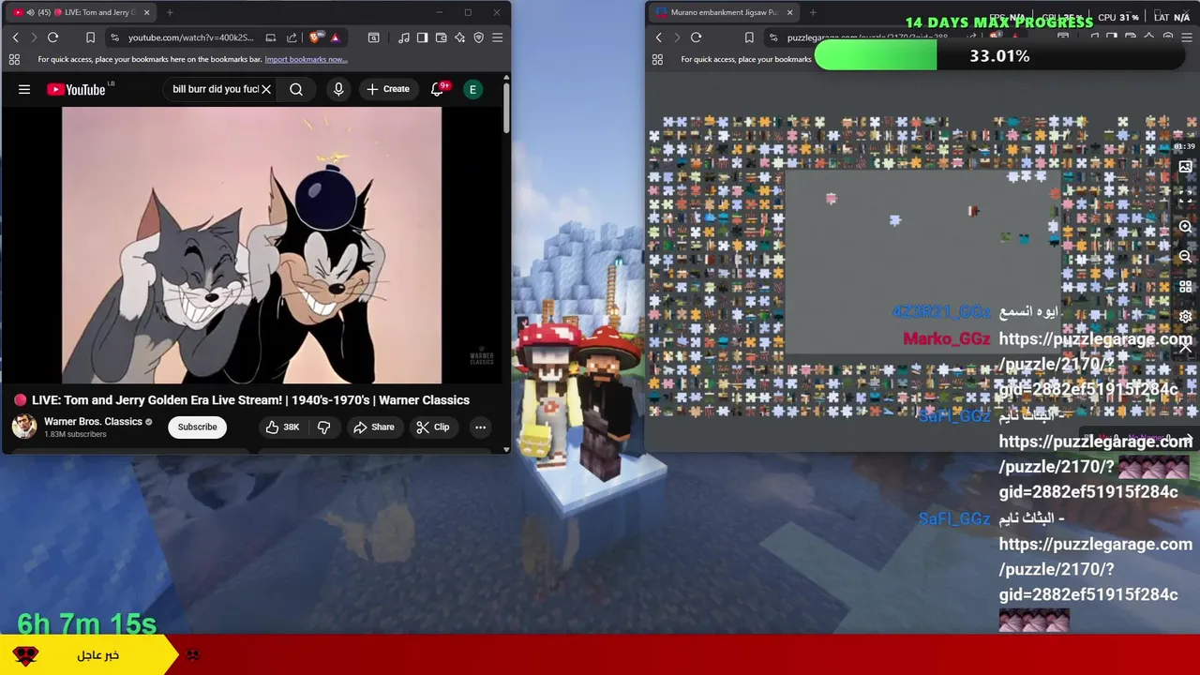The image size is (1200, 675).
Task: Open the apps grid in the YouTube window's bookmarks bar
Action: [14, 59]
